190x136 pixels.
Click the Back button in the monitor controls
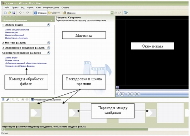tap(128, 94)
